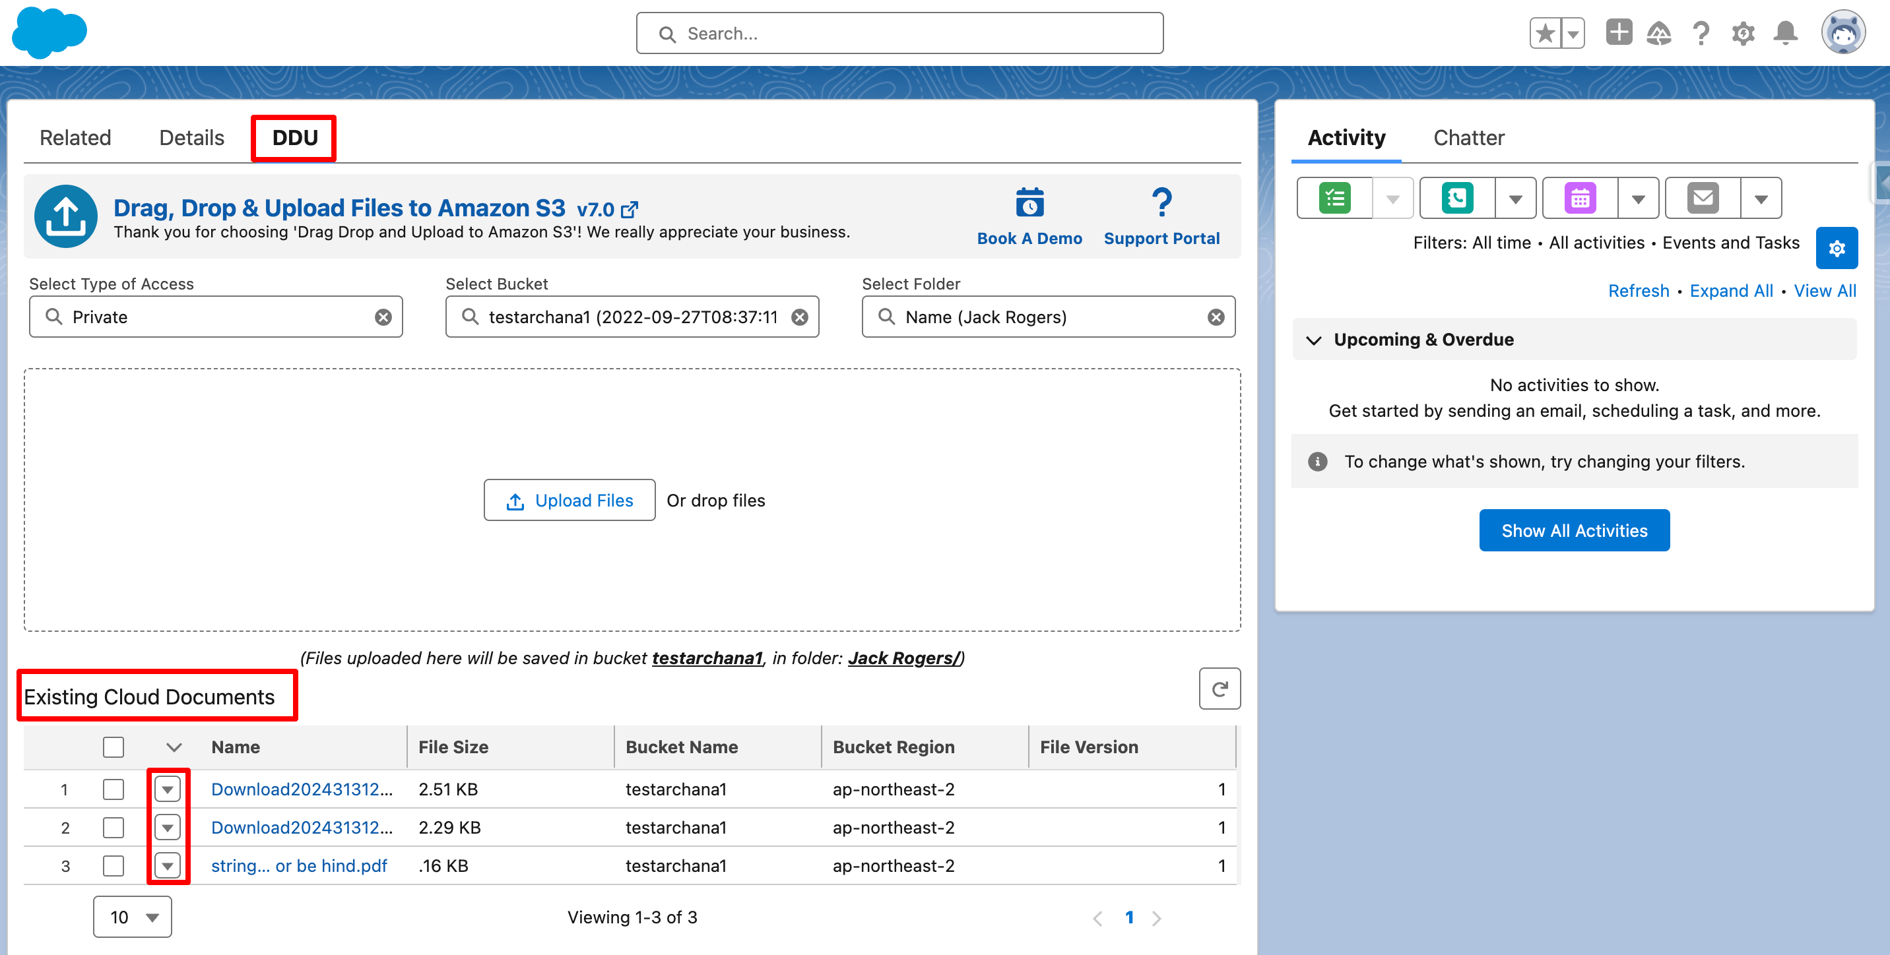The height and width of the screenshot is (955, 1890).
Task: Select checkbox for row 1 document
Action: point(113,789)
